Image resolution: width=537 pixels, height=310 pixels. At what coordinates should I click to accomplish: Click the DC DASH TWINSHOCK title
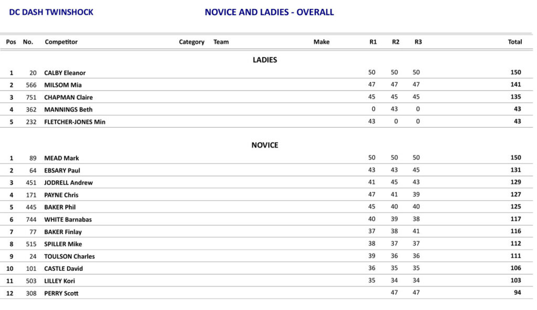[51, 12]
